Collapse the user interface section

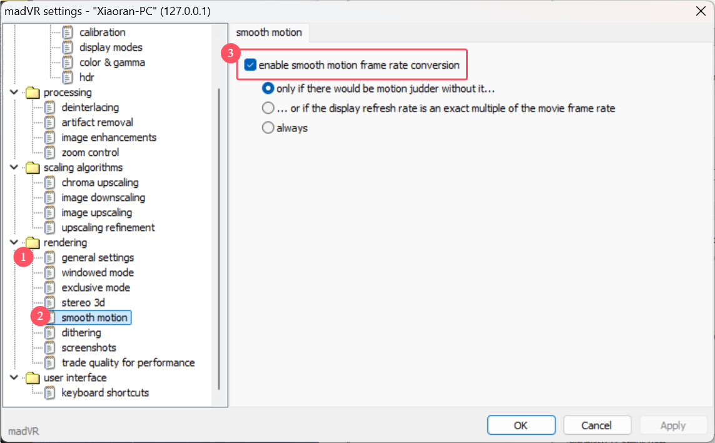pyautogui.click(x=14, y=378)
